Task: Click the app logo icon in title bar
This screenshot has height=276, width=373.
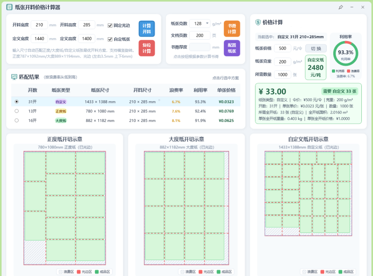Action: tap(9, 7)
